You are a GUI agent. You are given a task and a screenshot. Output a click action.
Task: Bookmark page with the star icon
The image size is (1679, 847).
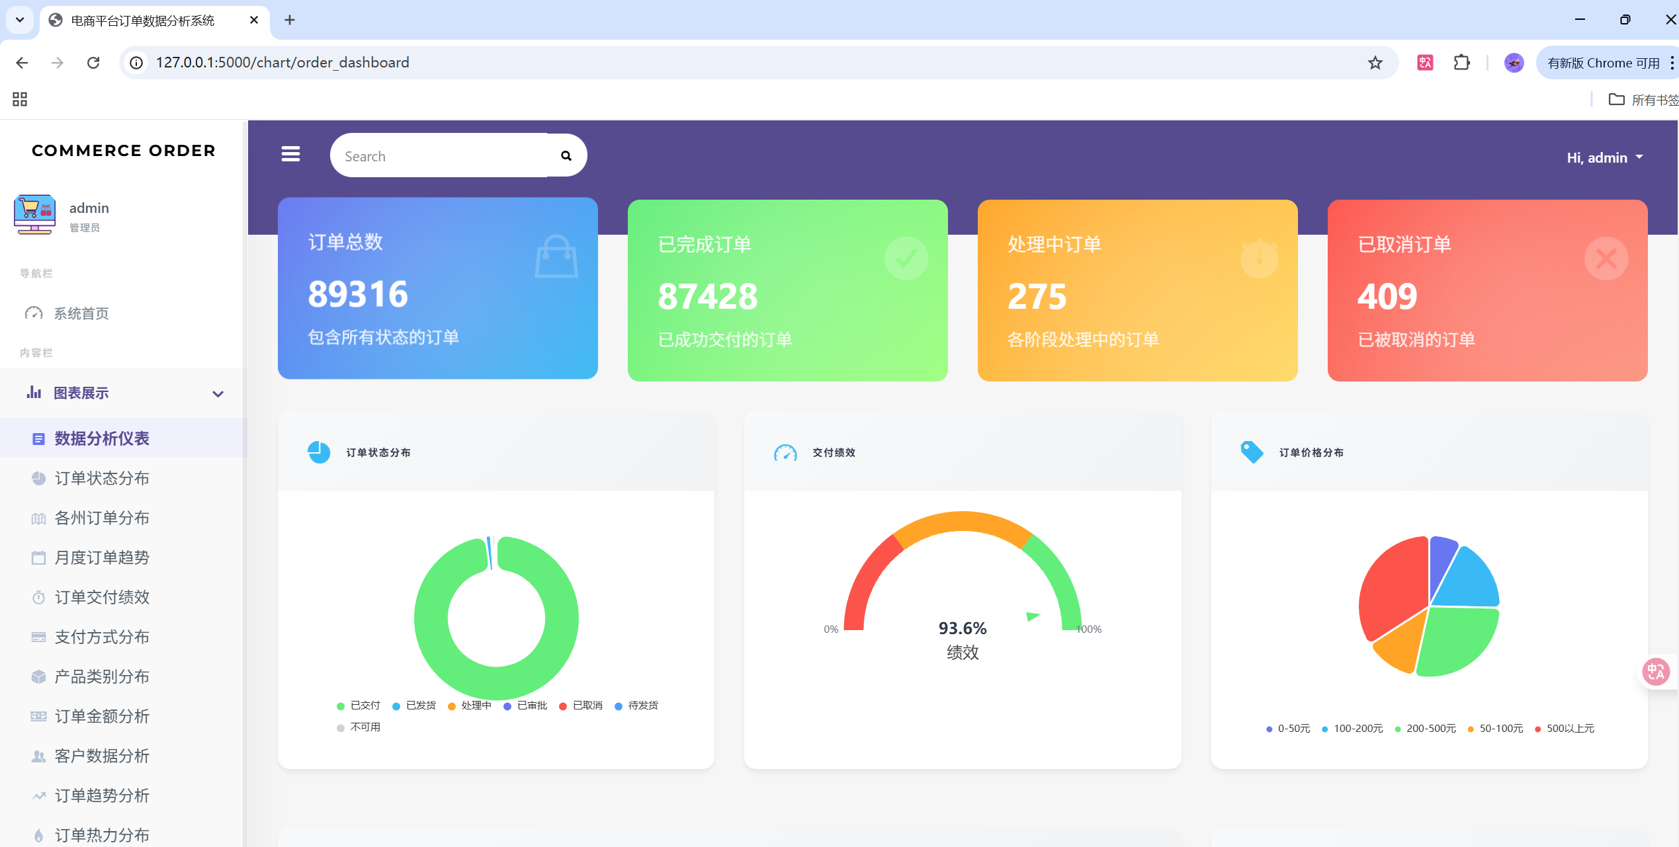1375,63
